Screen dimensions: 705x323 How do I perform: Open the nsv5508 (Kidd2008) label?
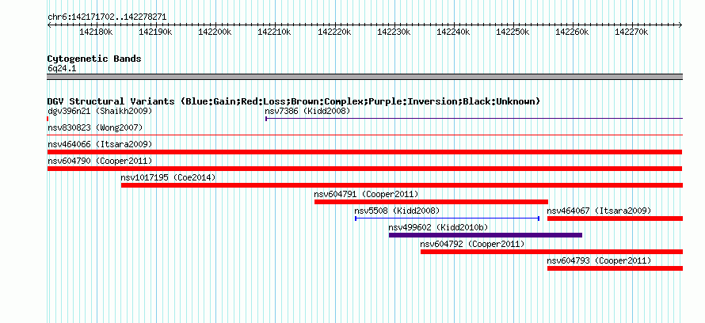coord(397,211)
